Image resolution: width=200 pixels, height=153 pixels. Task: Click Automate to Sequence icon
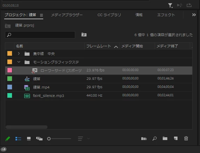pos(144,139)
